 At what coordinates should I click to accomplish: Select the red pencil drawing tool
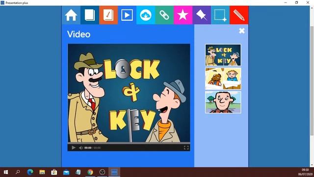pos(239,15)
